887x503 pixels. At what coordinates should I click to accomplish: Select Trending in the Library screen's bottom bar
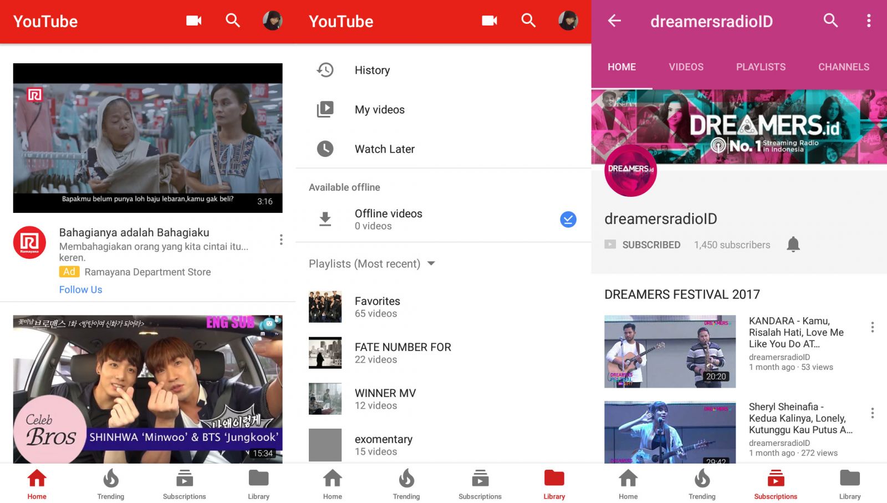click(406, 484)
